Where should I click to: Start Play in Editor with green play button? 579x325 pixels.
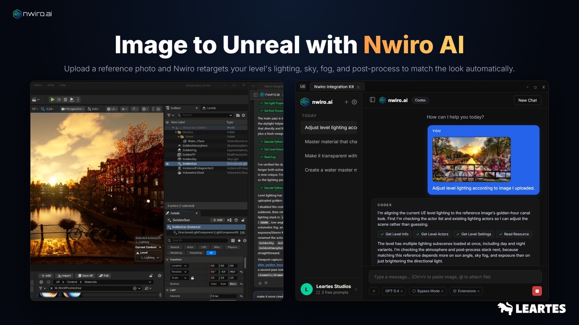(52, 99)
